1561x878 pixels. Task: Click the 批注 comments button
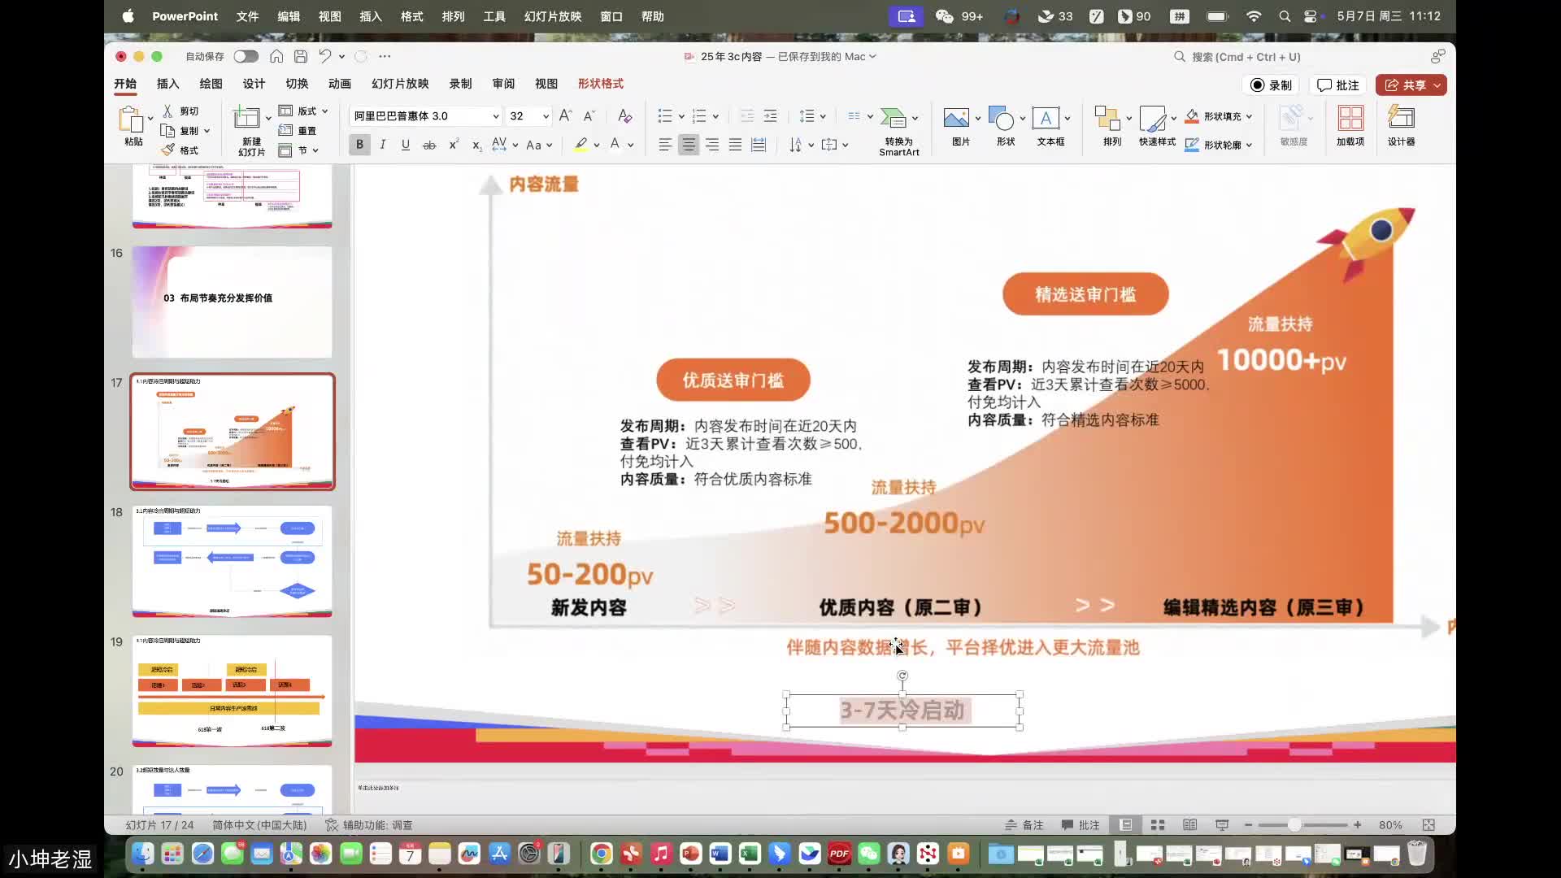tap(1337, 85)
